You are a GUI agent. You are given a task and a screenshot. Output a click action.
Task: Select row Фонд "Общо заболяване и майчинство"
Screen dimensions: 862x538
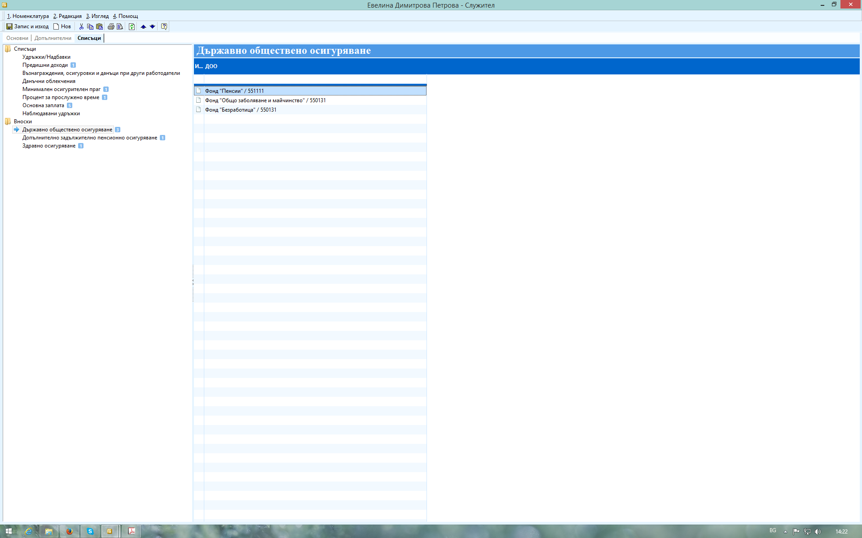(x=310, y=100)
